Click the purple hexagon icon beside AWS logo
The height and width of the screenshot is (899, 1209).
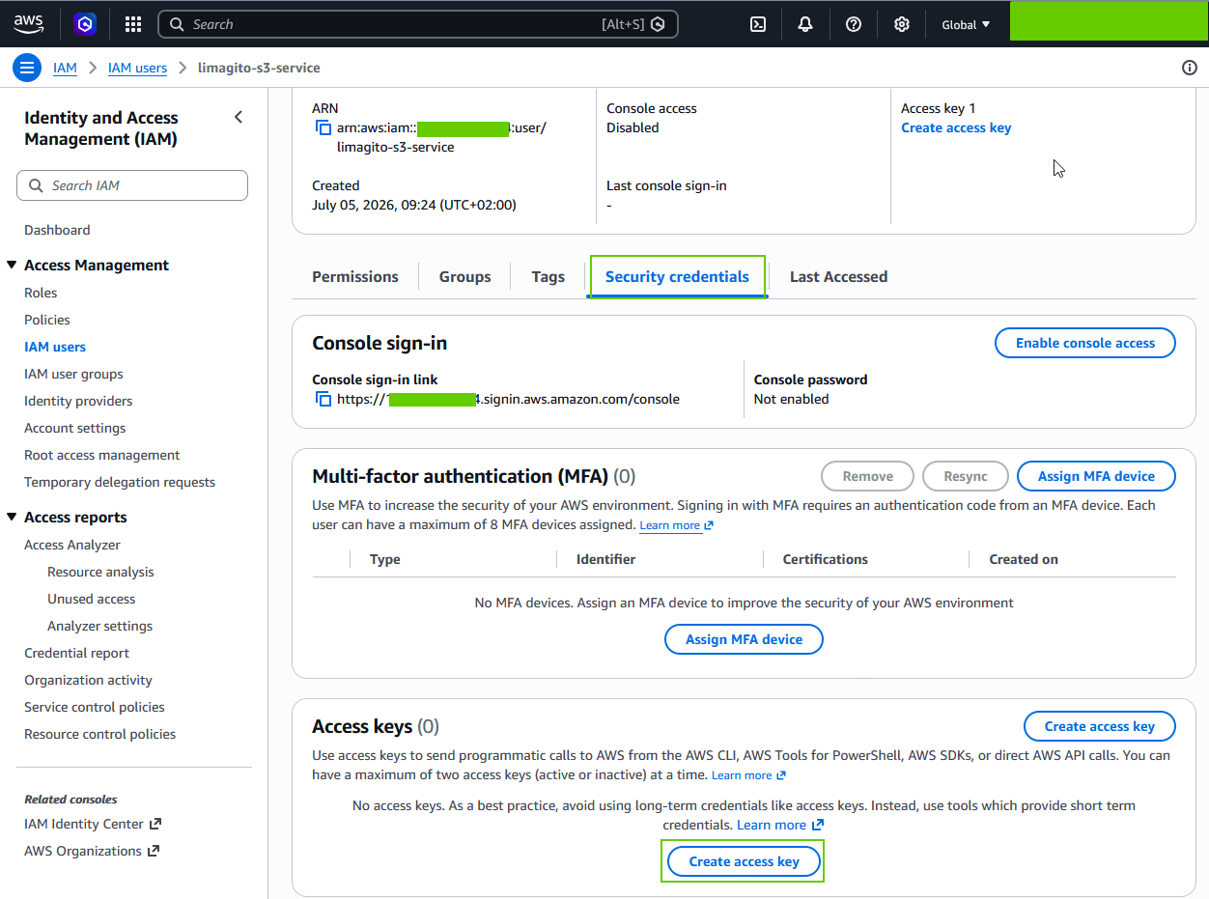click(85, 24)
